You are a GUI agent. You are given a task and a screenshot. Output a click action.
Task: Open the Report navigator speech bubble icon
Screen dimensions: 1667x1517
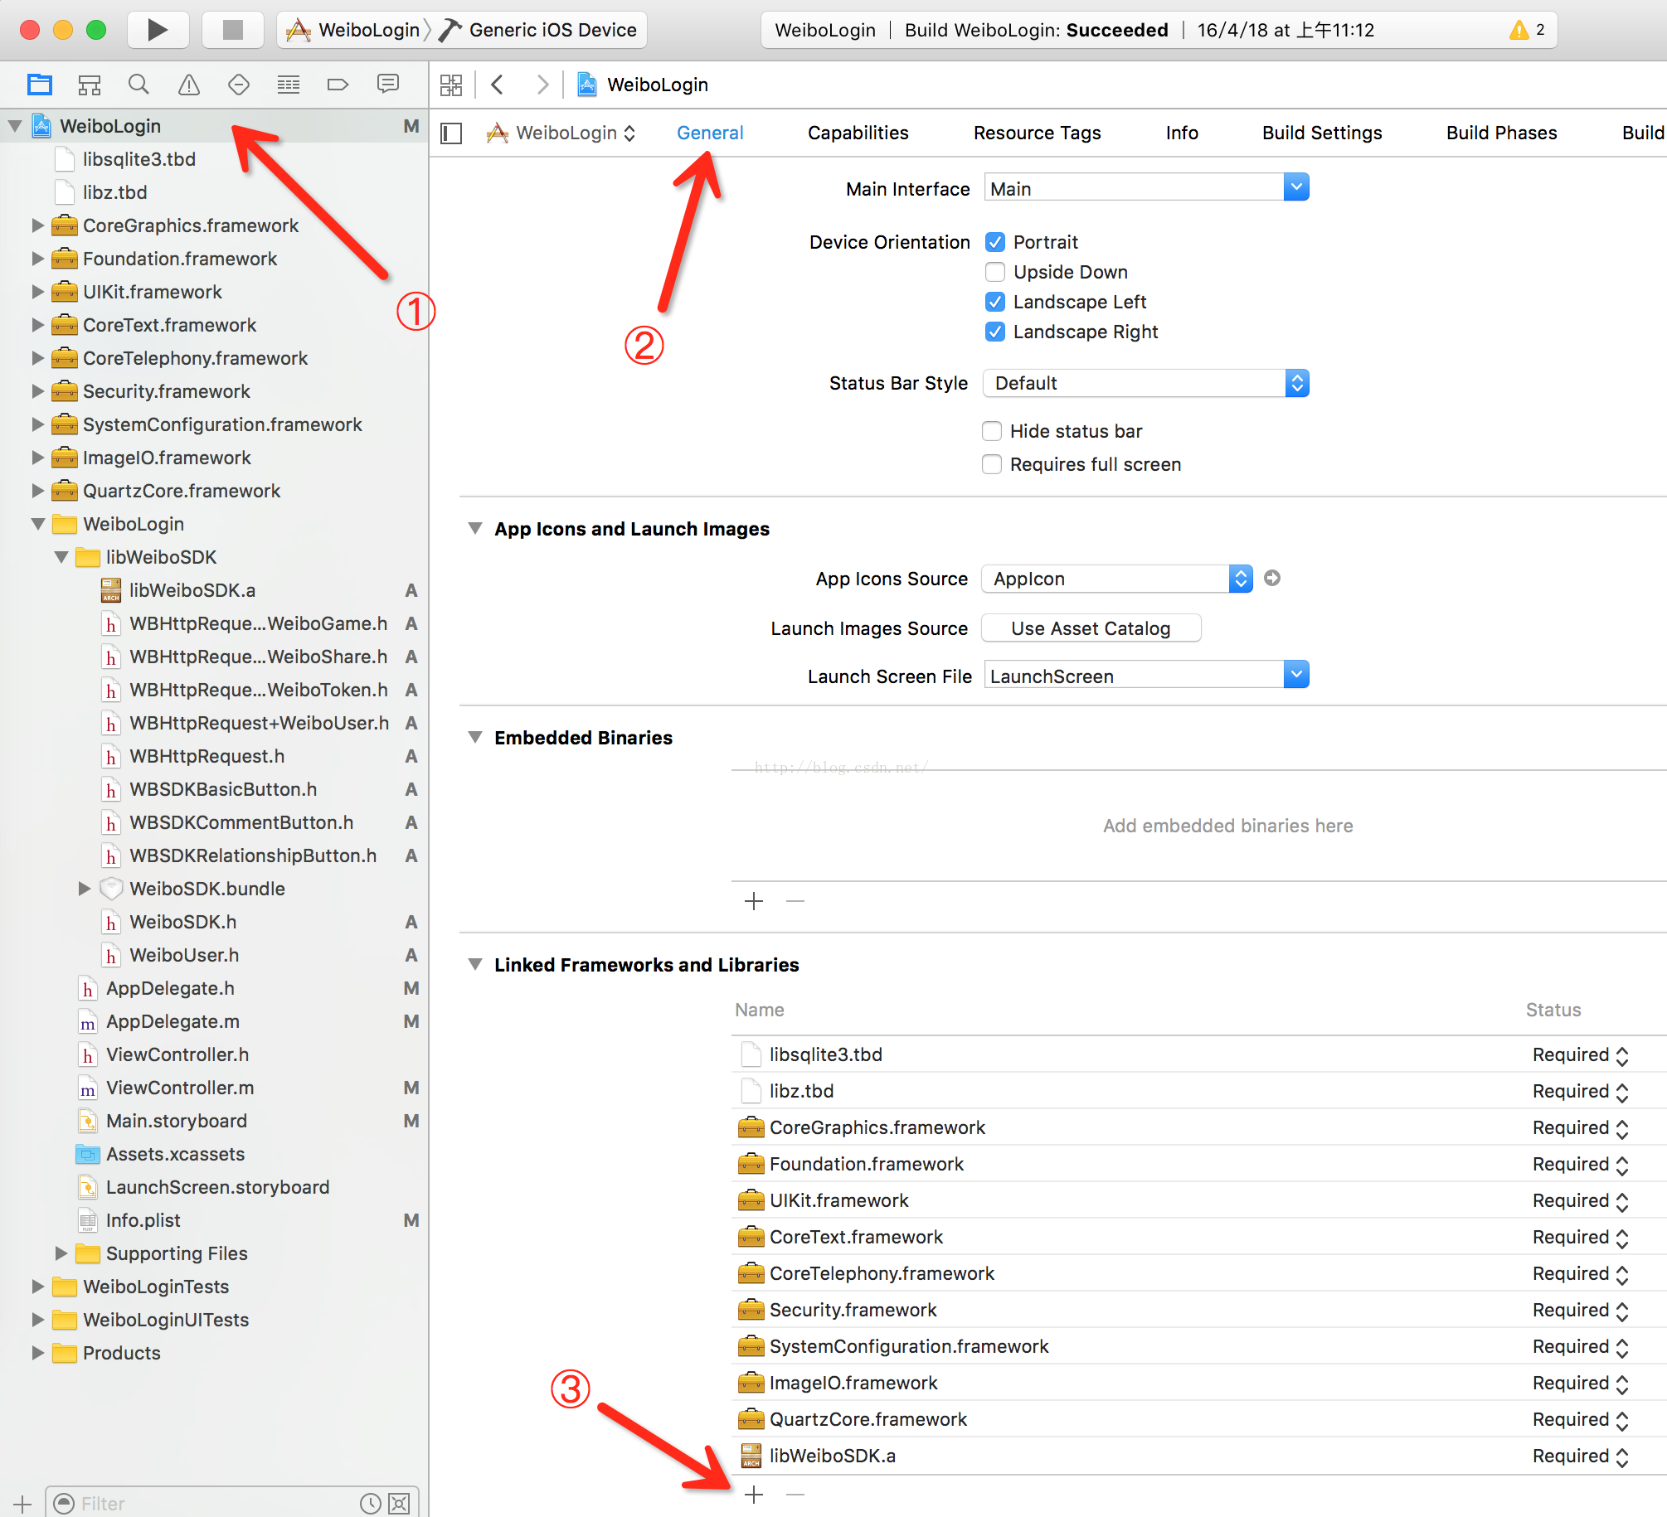click(x=388, y=84)
